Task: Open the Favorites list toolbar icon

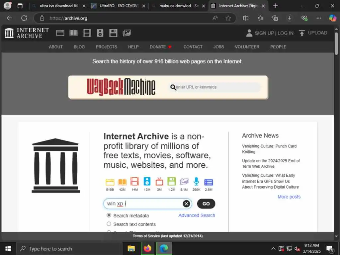Action: point(260,18)
